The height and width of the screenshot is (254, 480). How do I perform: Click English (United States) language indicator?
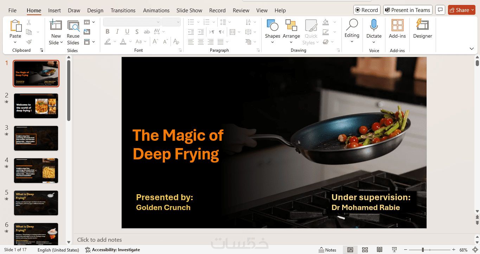tap(58, 250)
